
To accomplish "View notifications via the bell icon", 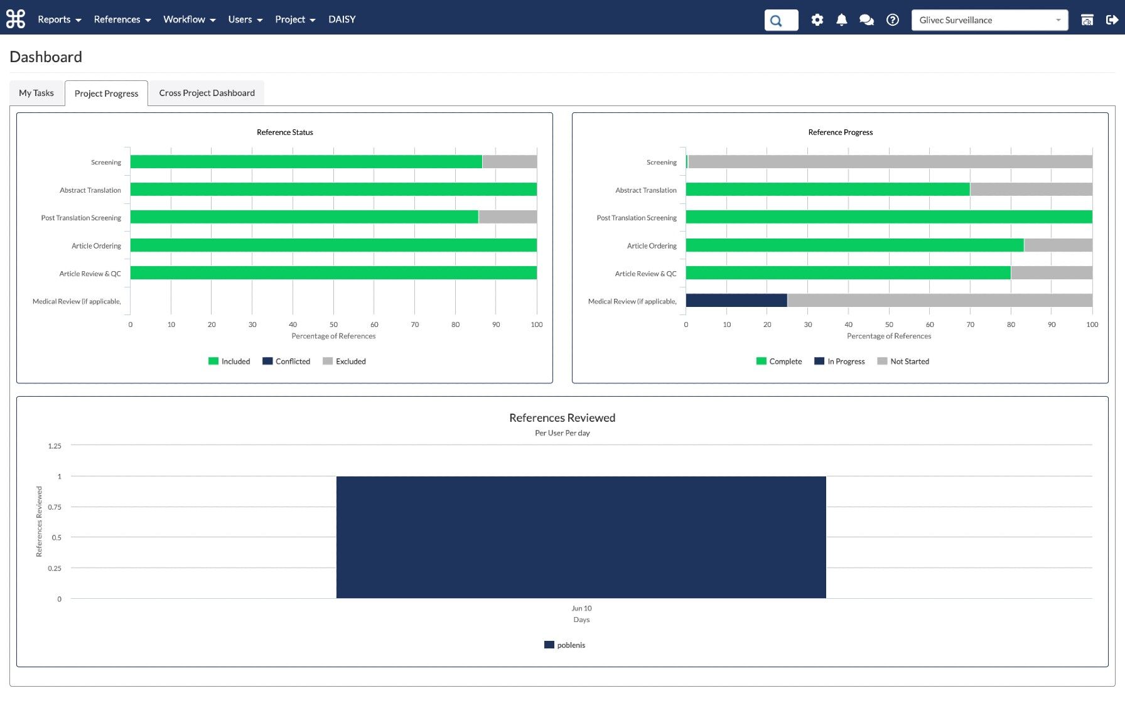I will pyautogui.click(x=841, y=20).
